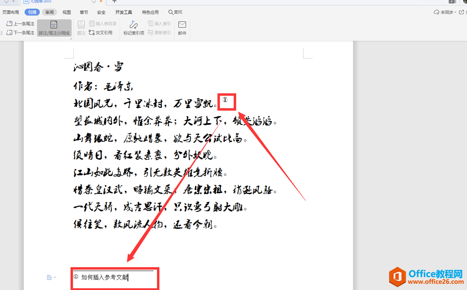Open the 审阅 review tab
The height and width of the screenshot is (290, 467).
click(x=49, y=12)
